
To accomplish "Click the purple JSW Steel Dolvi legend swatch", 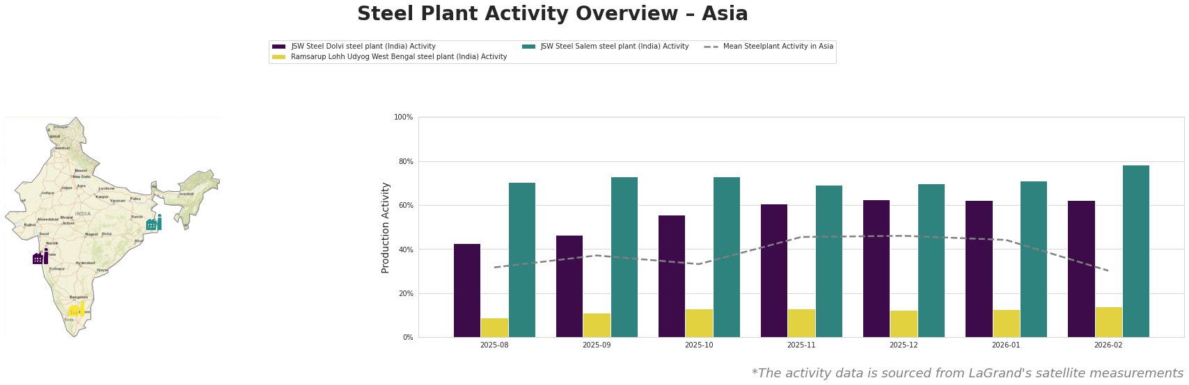I will coord(278,47).
